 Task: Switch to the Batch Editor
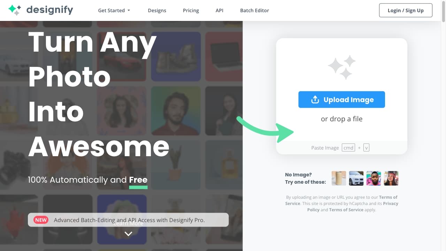click(x=254, y=10)
